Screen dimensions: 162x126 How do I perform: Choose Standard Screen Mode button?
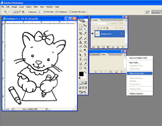pyautogui.click(x=80, y=87)
